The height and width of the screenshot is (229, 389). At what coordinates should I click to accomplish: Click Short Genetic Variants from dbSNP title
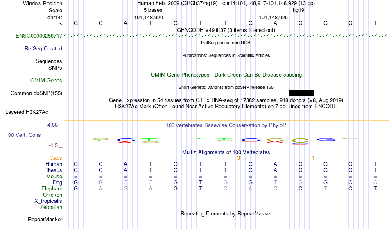(x=226, y=87)
